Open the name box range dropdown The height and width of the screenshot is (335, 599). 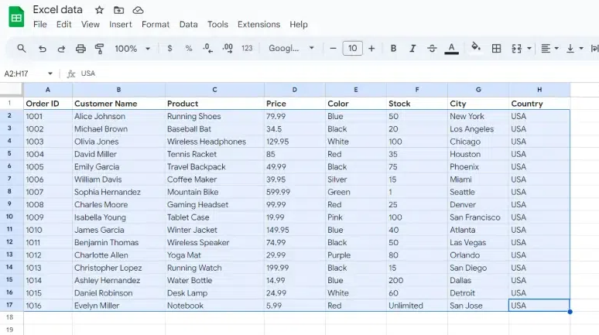click(50, 73)
